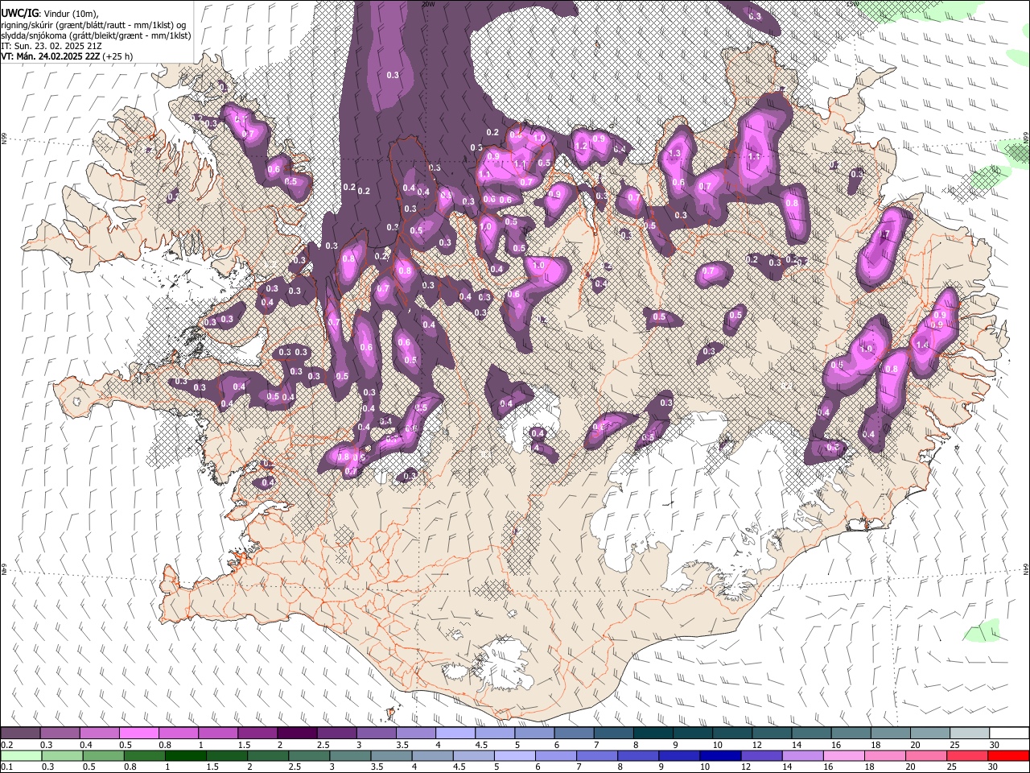Select the darkest green 1–1.5 swatch, lower legend row
This screenshot has height=773, width=1030.
(185, 756)
